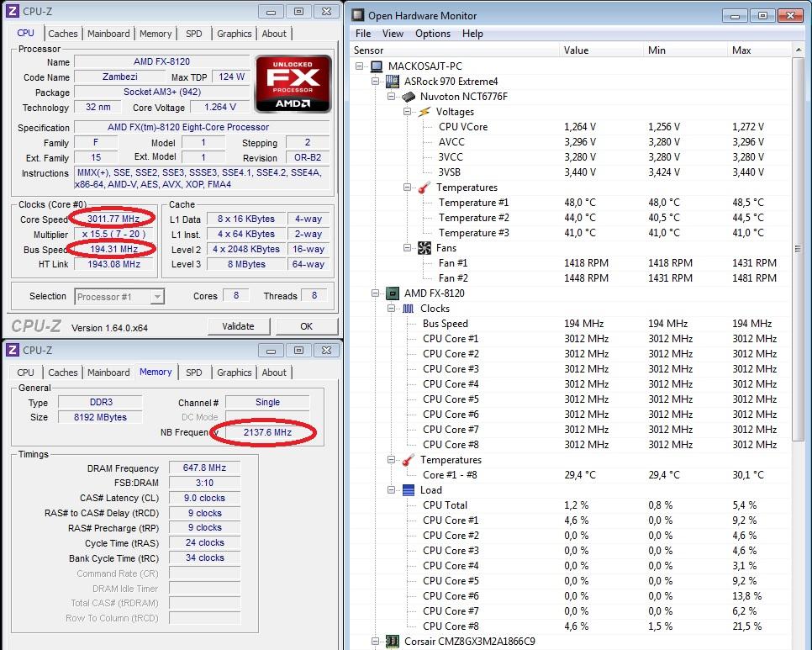Open the Processor #1 selection dropdown

[x=157, y=297]
